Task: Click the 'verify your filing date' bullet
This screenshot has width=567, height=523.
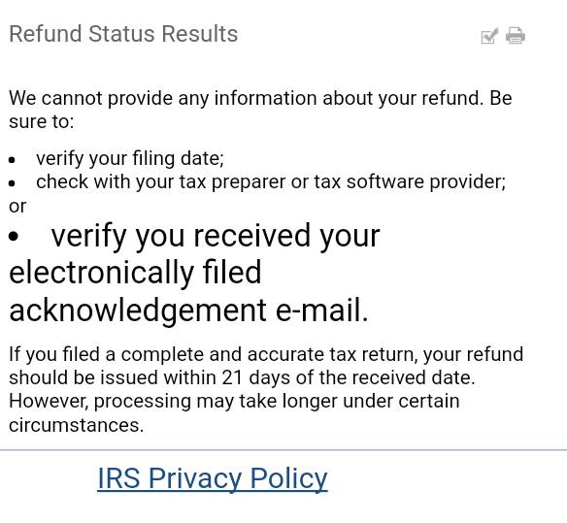Action: [x=130, y=159]
